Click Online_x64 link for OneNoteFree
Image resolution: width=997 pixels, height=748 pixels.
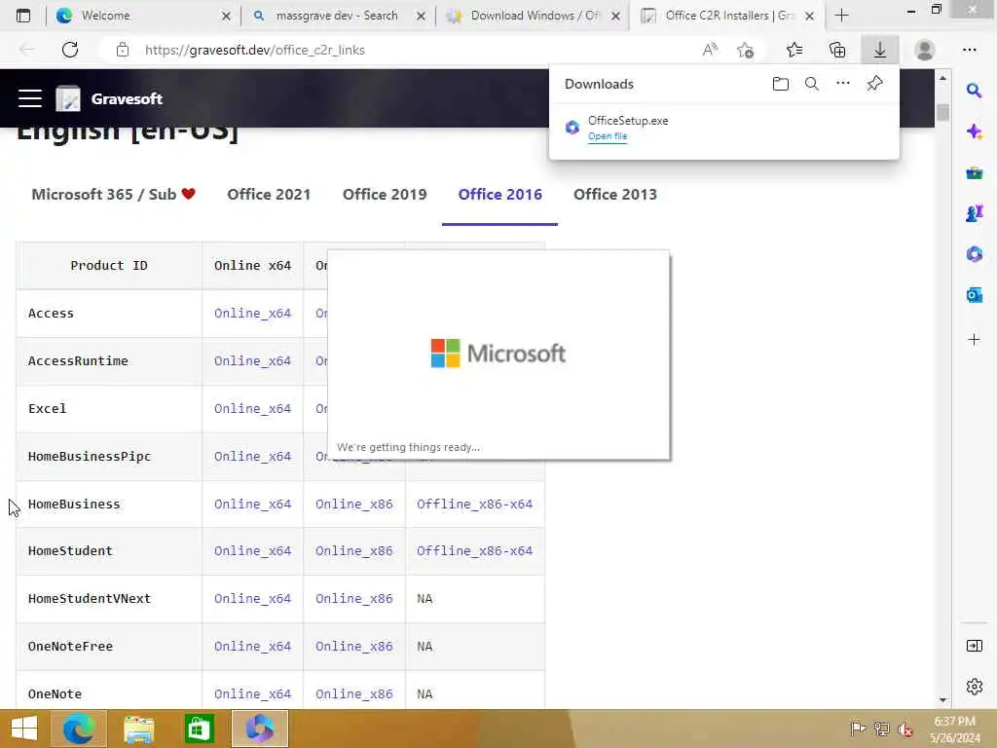pyautogui.click(x=252, y=647)
